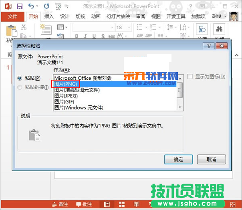242x210 pixels.
Task: Open the 文件 (File) tab
Action: 13,16
